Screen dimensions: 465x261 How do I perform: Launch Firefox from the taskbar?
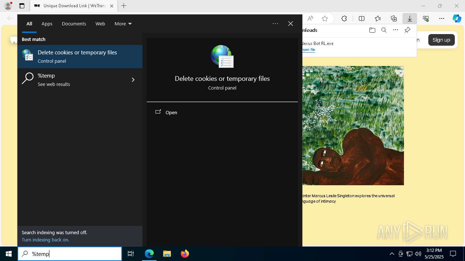tap(185, 254)
